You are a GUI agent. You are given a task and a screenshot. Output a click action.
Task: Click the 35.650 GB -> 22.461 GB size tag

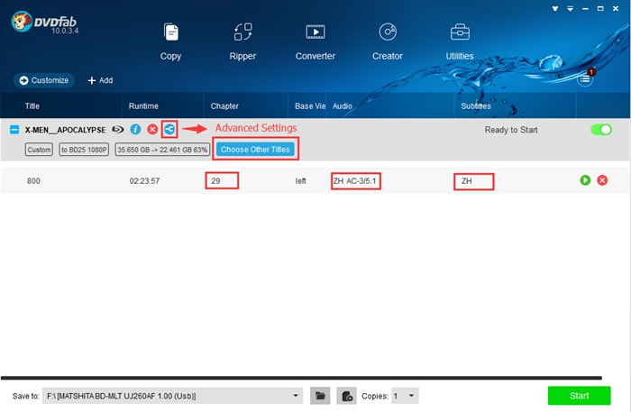[162, 150]
